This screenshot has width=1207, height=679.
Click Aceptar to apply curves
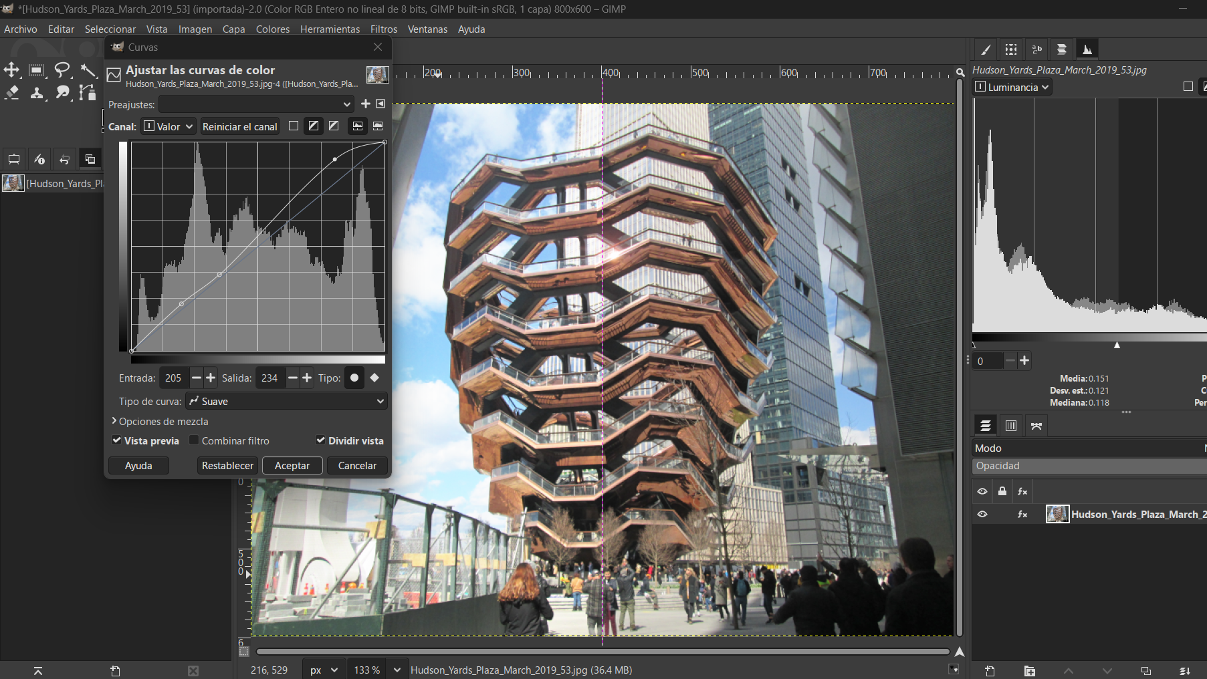point(292,466)
